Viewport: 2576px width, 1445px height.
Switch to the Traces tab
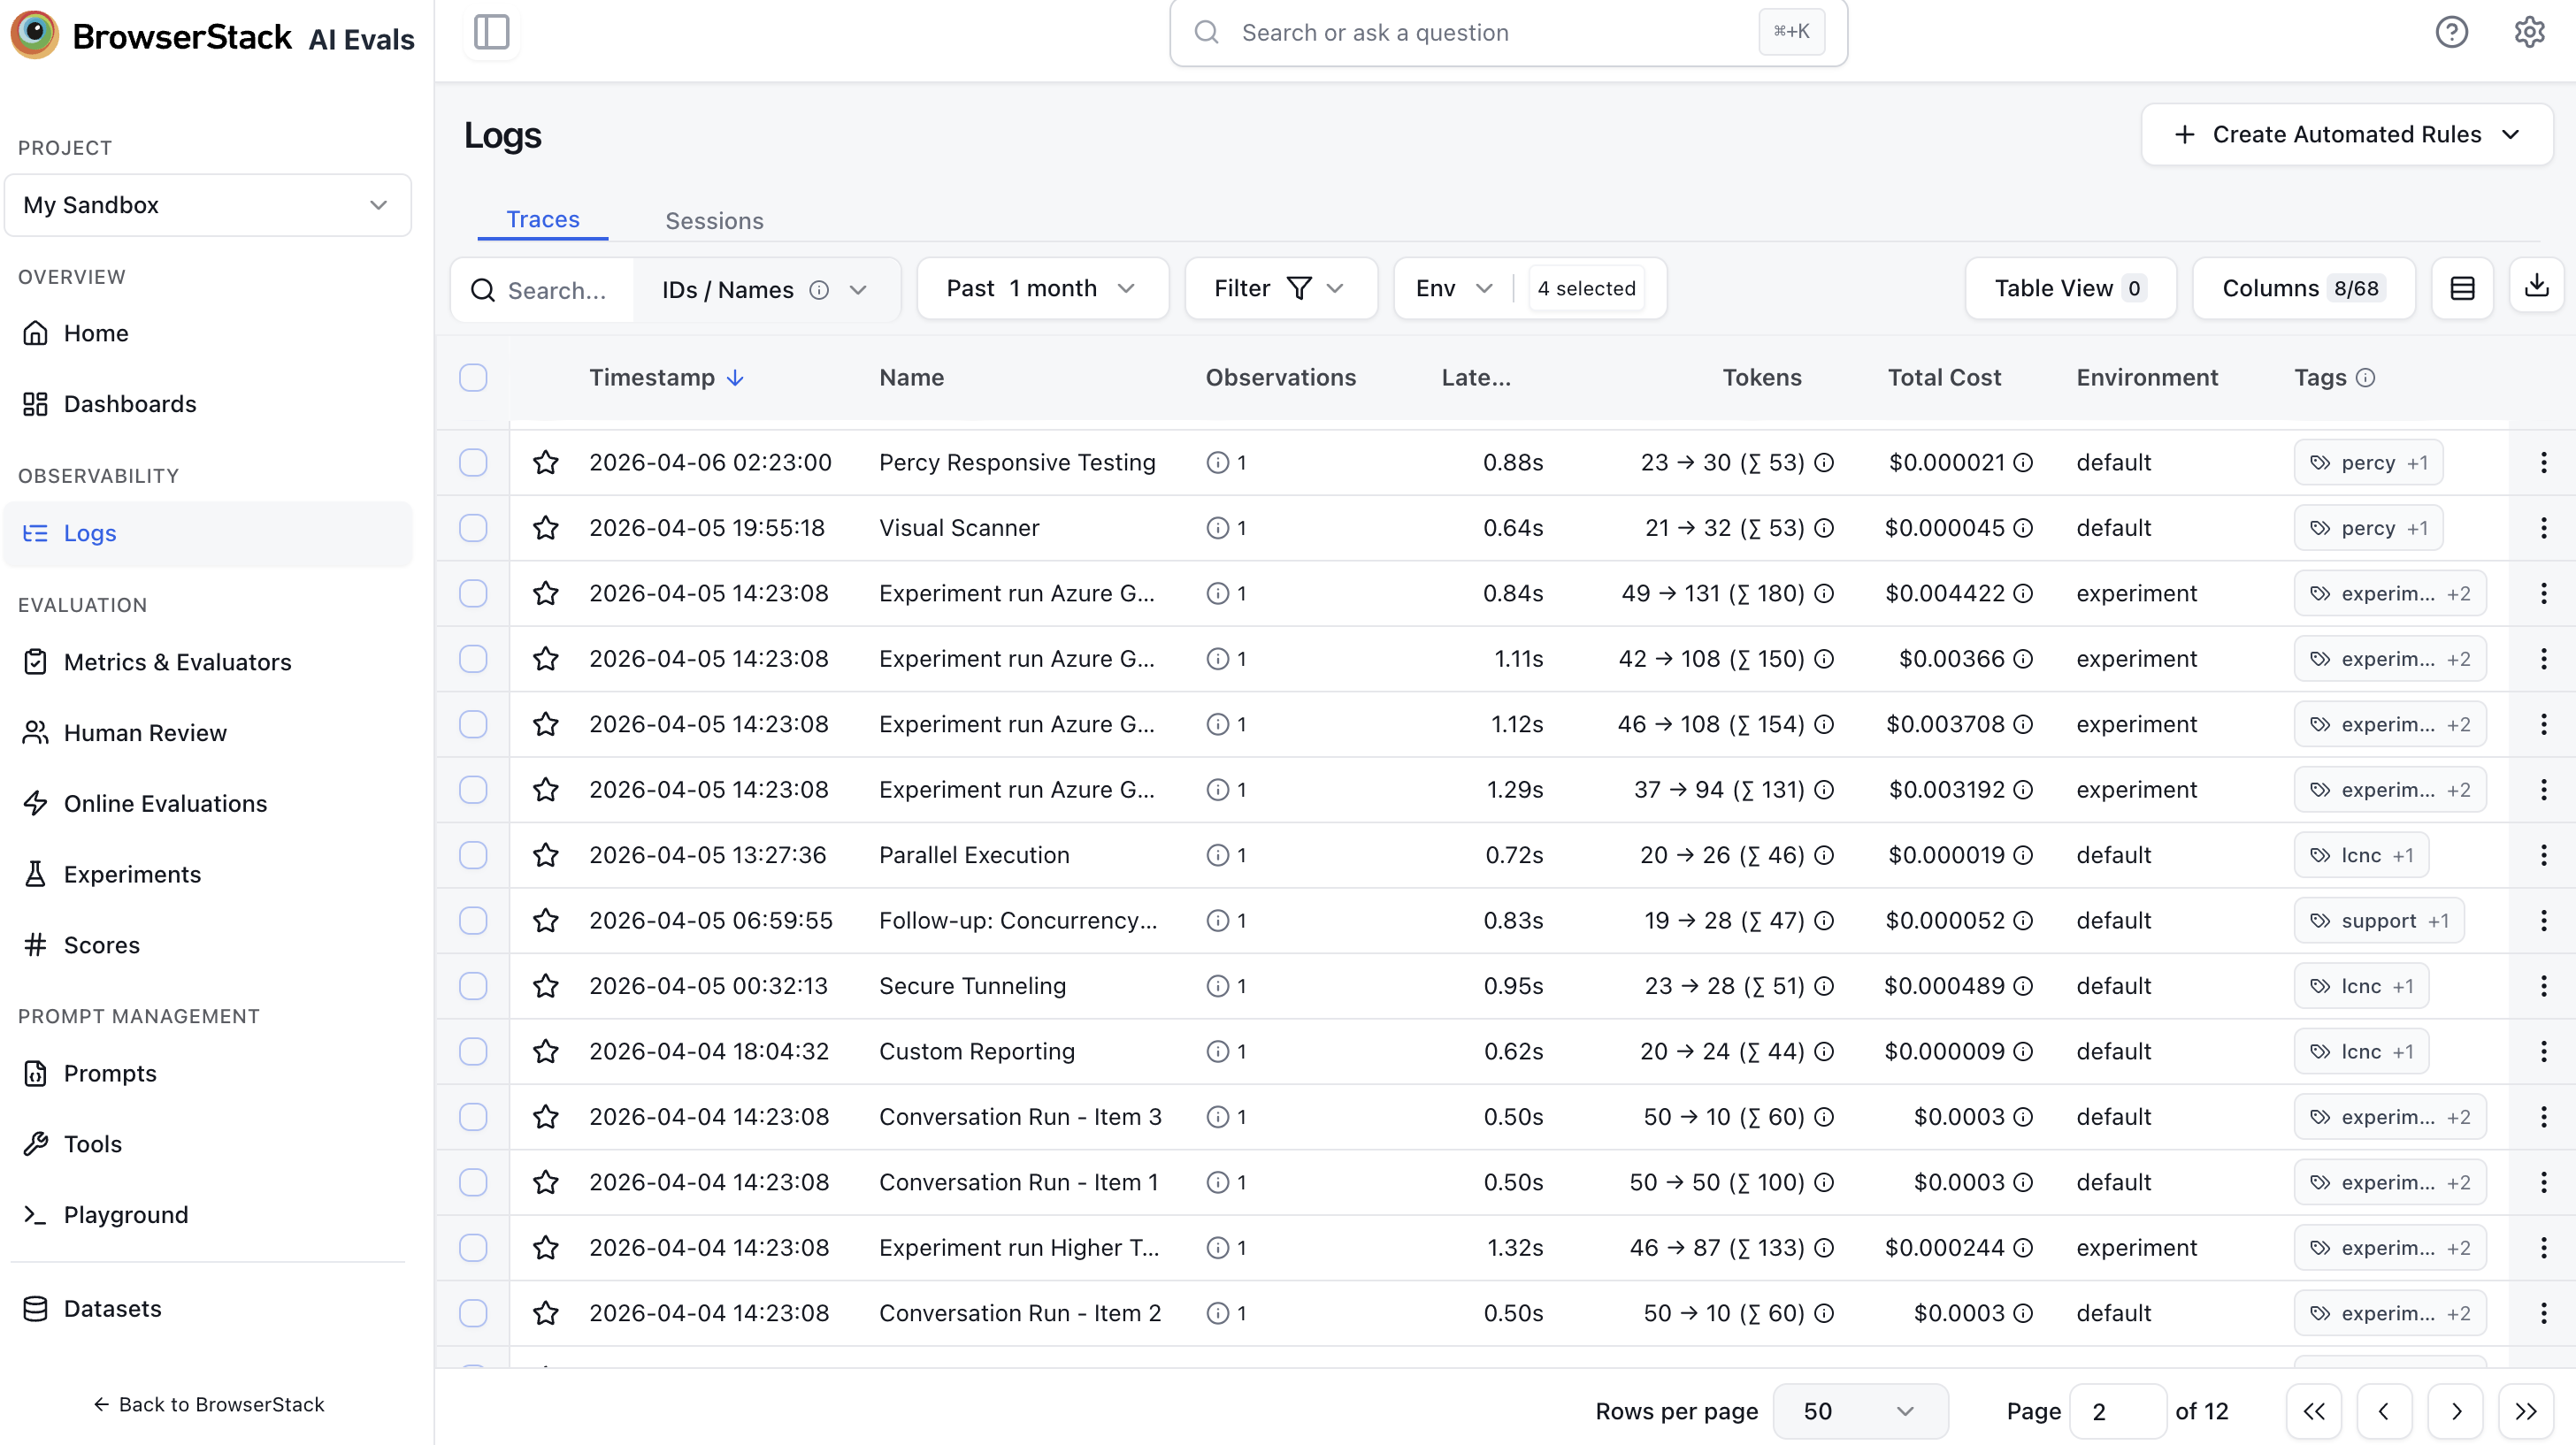(542, 219)
